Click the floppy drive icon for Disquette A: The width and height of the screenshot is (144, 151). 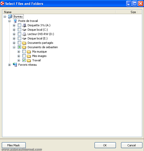click(x=24, y=25)
